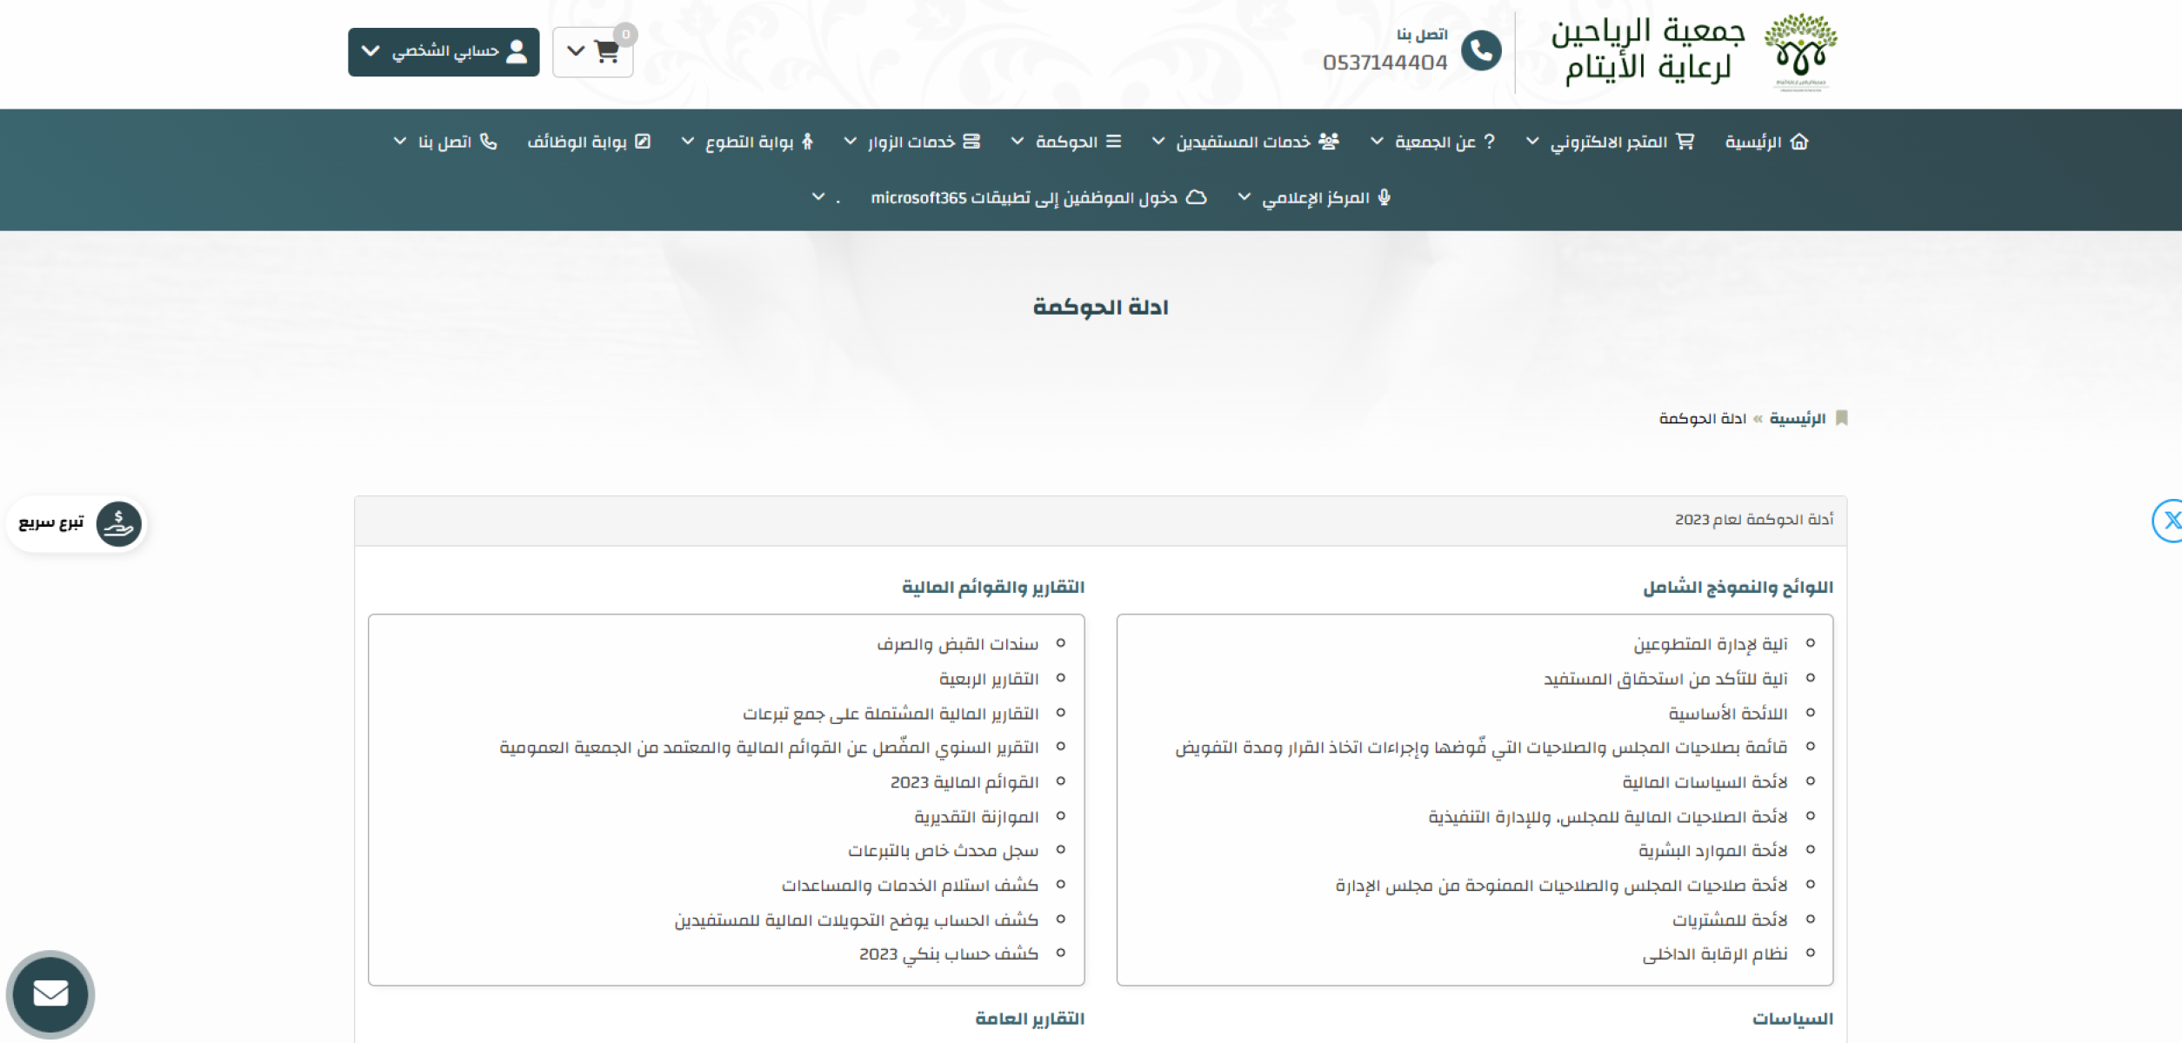The image size is (2182, 1043).
Task: Open نظام الرقابة الداخلي link
Action: [1714, 954]
